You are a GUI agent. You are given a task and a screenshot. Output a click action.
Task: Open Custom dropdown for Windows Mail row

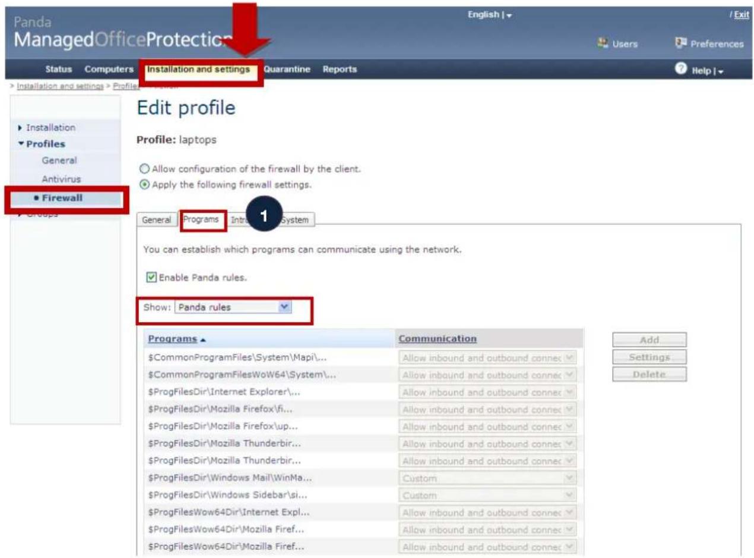[487, 478]
